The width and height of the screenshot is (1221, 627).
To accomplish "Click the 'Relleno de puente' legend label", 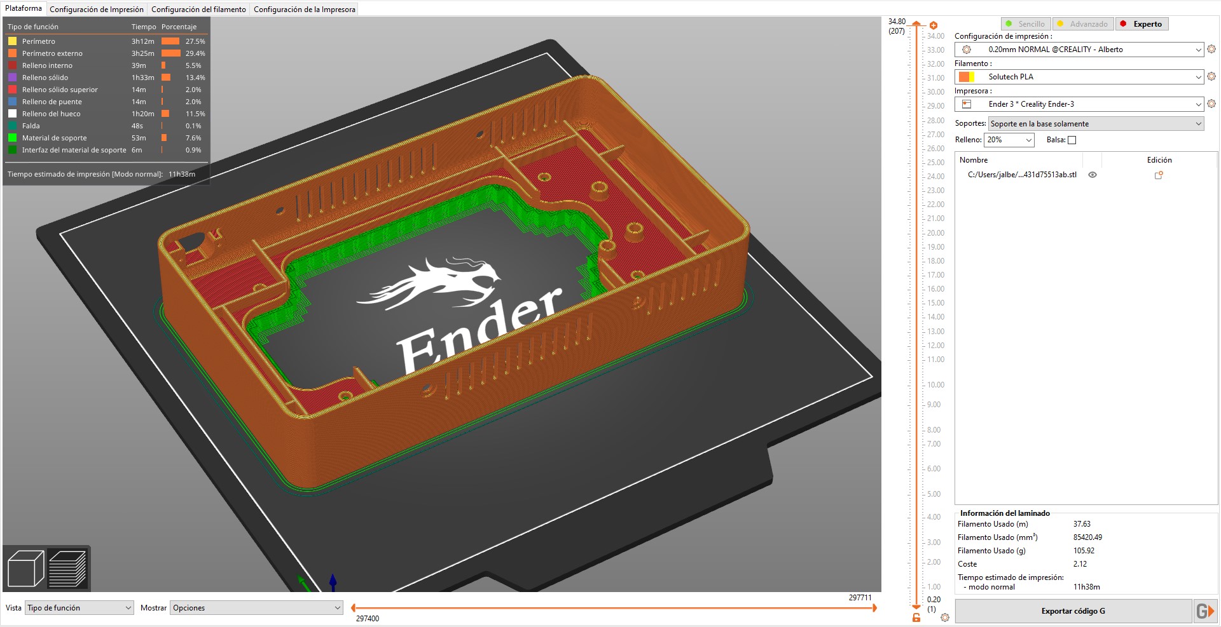I will click(x=52, y=102).
